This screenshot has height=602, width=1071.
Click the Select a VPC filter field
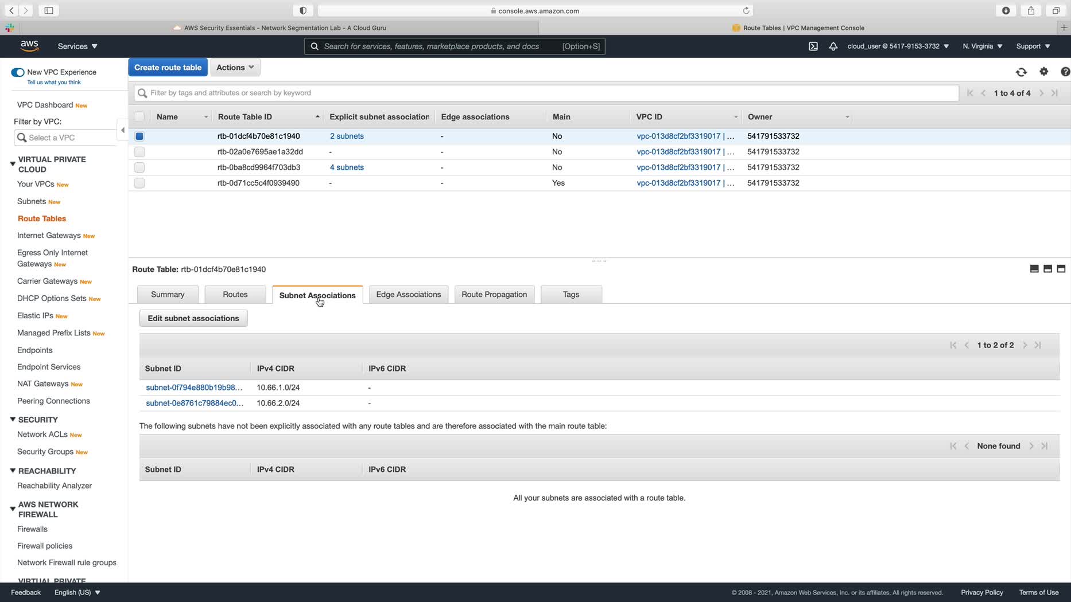(65, 138)
